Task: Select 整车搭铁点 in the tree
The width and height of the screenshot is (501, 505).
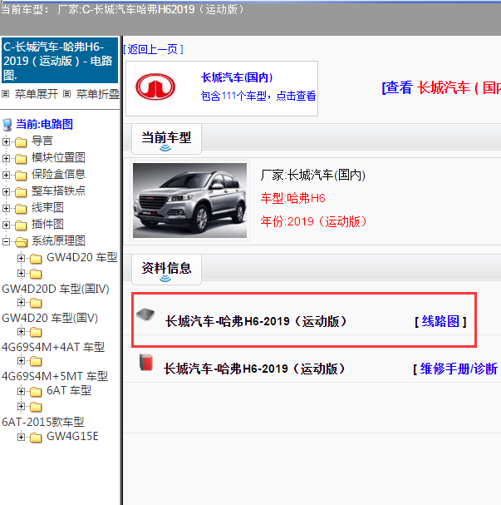Action: [58, 191]
